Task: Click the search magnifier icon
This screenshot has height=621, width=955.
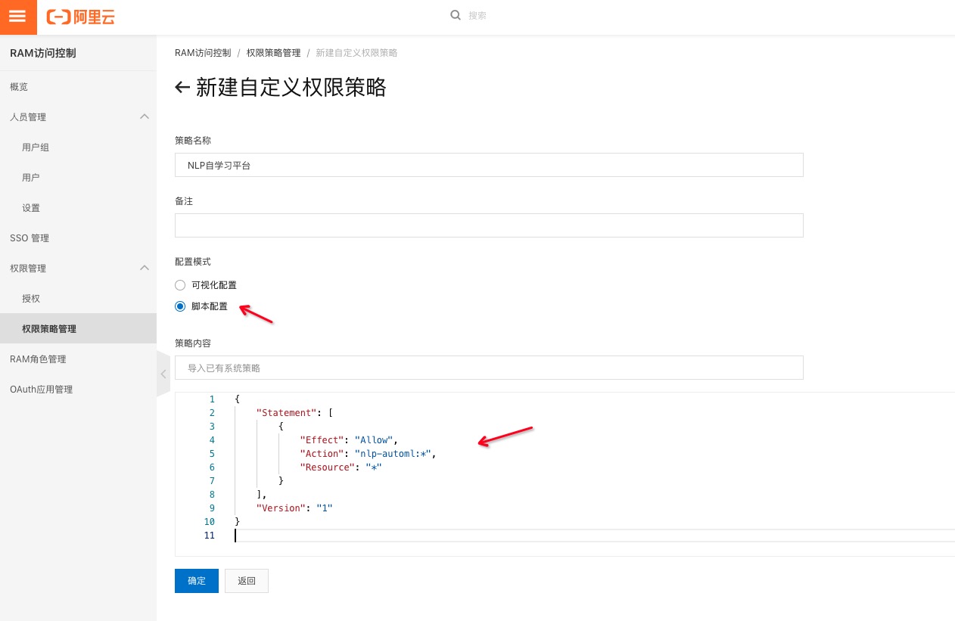Action: click(456, 15)
